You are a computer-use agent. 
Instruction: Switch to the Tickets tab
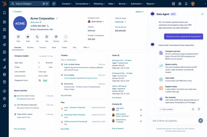[x=64, y=47]
